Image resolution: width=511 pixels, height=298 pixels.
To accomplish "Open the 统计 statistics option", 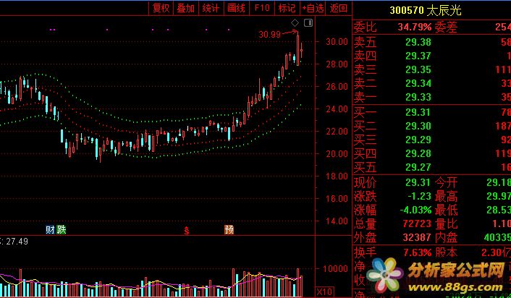I will 211,8.
